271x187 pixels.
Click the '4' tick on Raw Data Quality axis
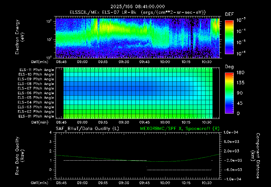(51, 133)
